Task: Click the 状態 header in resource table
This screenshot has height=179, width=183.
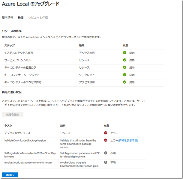Action: tap(126, 46)
